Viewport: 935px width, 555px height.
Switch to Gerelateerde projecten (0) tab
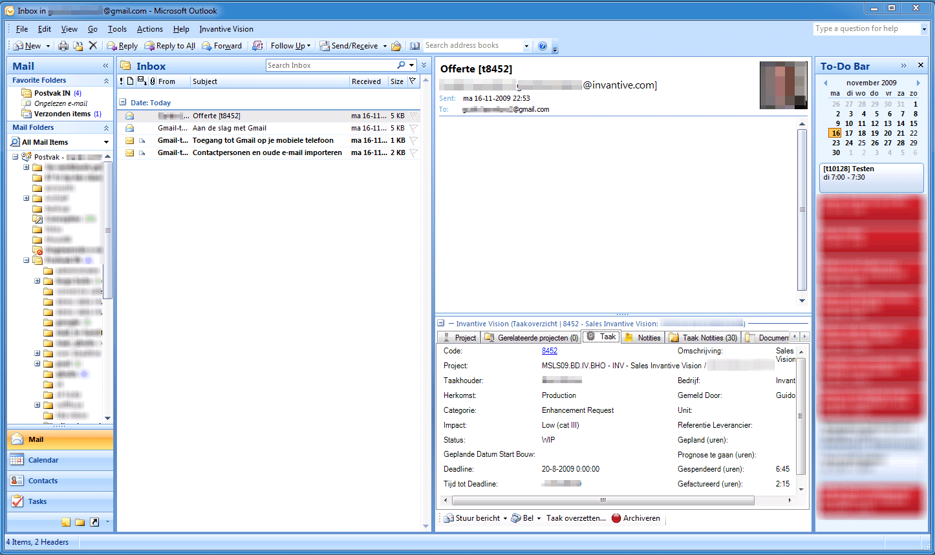[531, 337]
